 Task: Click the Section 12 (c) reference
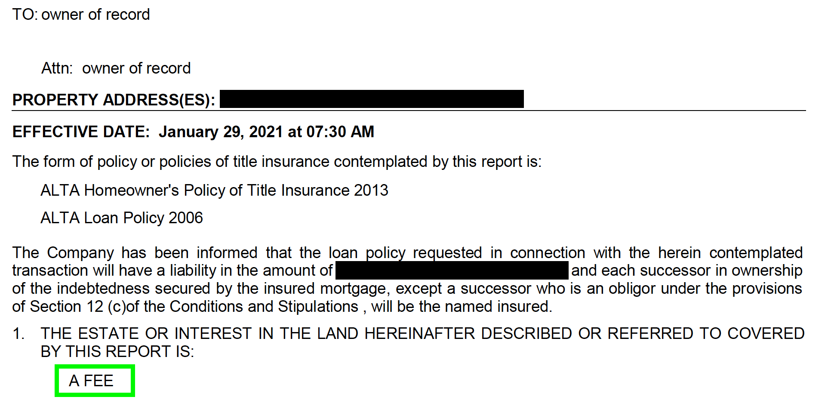pyautogui.click(x=78, y=307)
